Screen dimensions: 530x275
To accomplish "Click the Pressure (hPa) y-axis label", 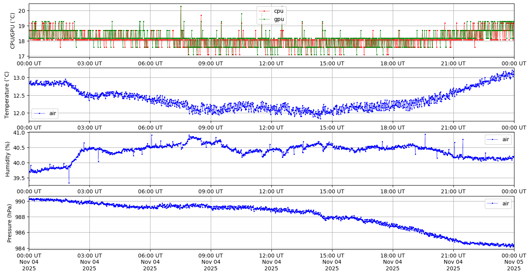I will point(10,222).
